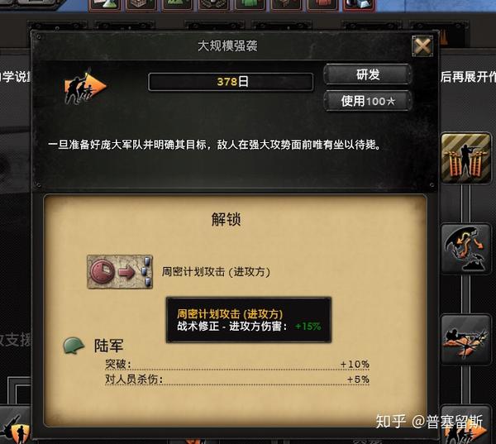Viewport: 496px width, 444px height.
Task: Open the top tab with paper and green flask
Action: click(105, 5)
